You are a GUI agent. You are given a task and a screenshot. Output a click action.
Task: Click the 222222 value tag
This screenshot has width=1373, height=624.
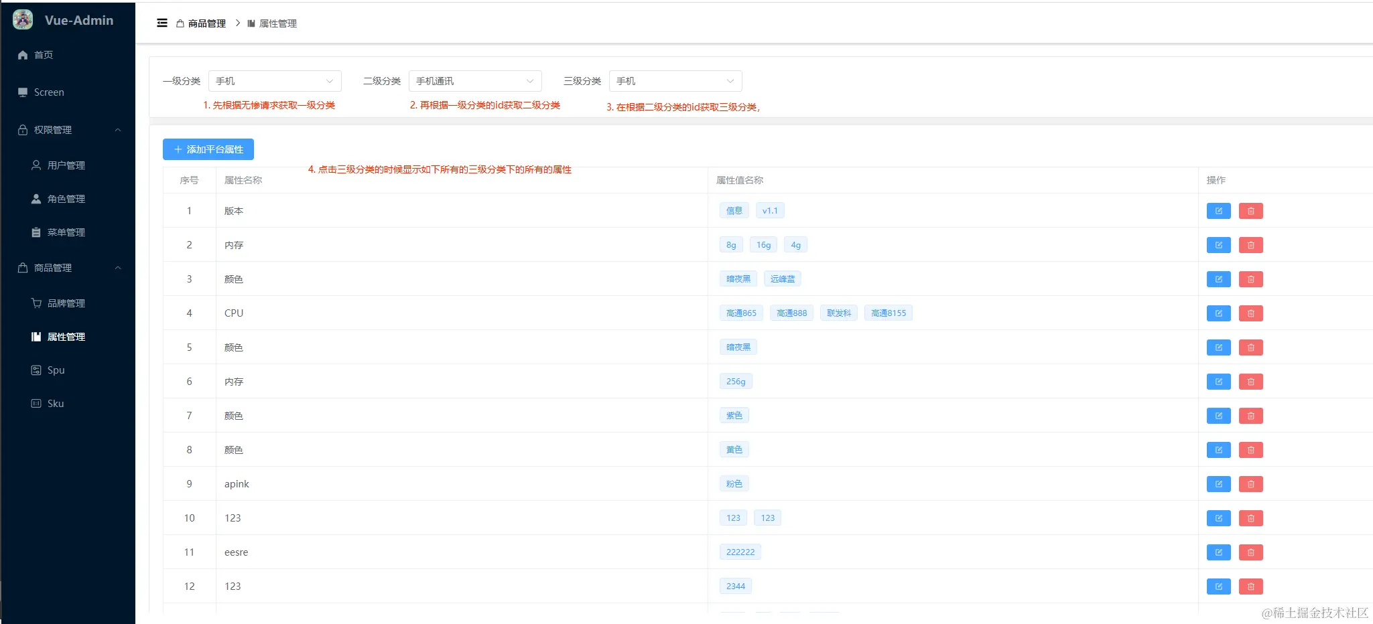[740, 552]
